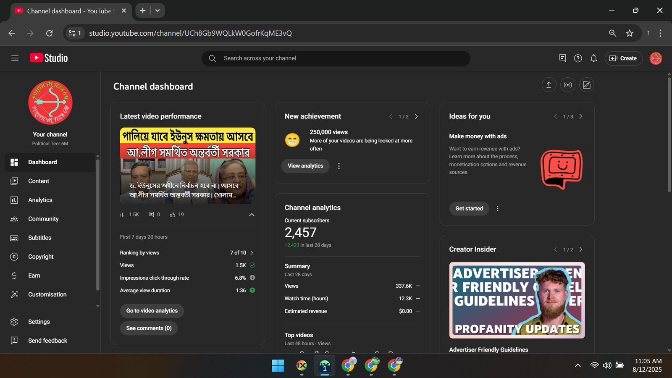Click the site information icon in address bar

[x=75, y=33]
